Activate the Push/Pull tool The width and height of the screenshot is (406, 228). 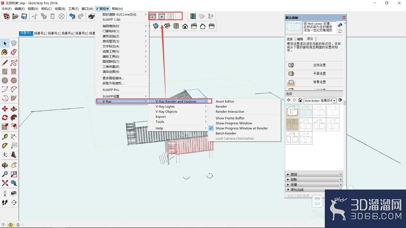pyautogui.click(x=14, y=109)
